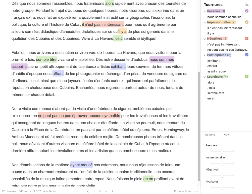
Task: Click the plus add icon
Action: click(106, 191)
